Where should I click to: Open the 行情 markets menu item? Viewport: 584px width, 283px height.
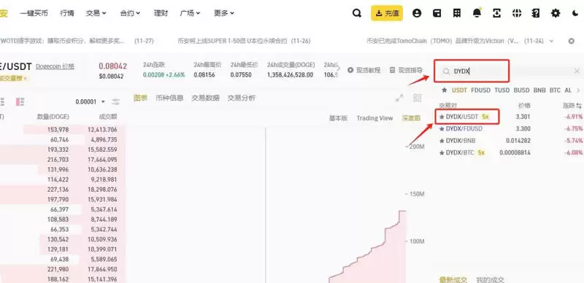tap(67, 13)
